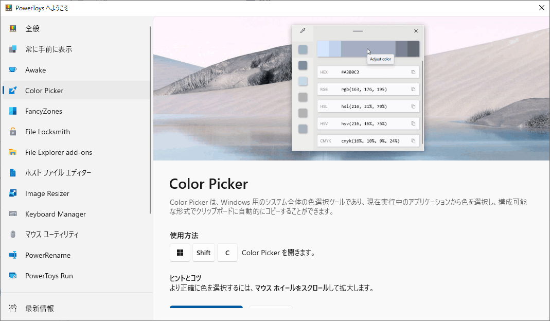The width and height of the screenshot is (550, 321).
Task: Click the Color Picker heading text
Action: click(209, 184)
